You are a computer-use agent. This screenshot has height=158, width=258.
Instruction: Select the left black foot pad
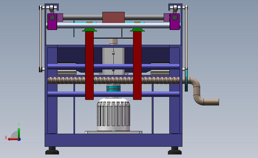52,151
